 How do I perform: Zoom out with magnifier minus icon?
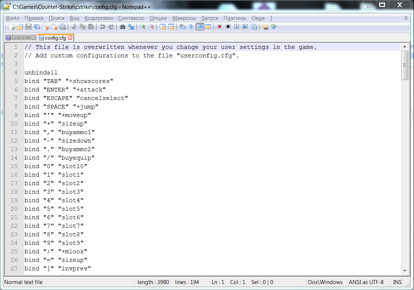[x=151, y=27]
